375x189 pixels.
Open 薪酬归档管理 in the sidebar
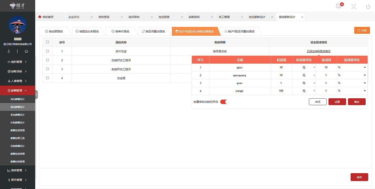pyautogui.click(x=18, y=161)
